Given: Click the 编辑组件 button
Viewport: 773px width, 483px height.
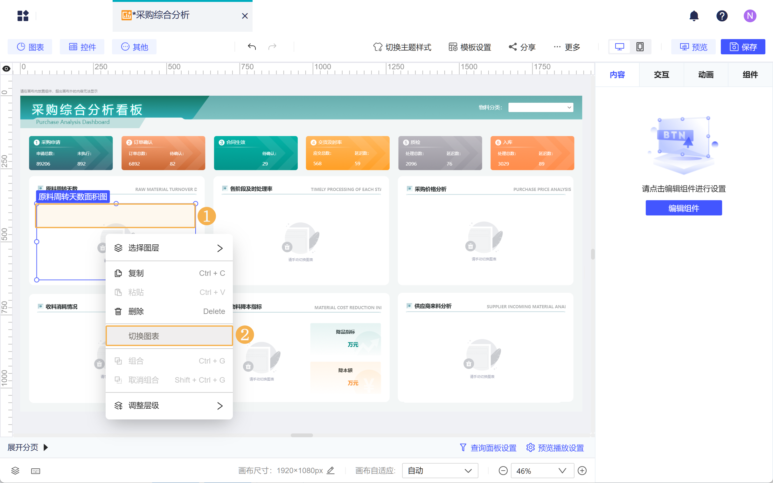Looking at the screenshot, I should click(683, 208).
